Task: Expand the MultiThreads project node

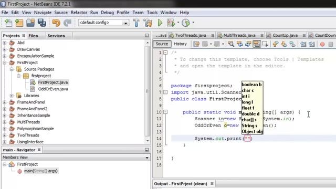Action: pyautogui.click(x=5, y=122)
